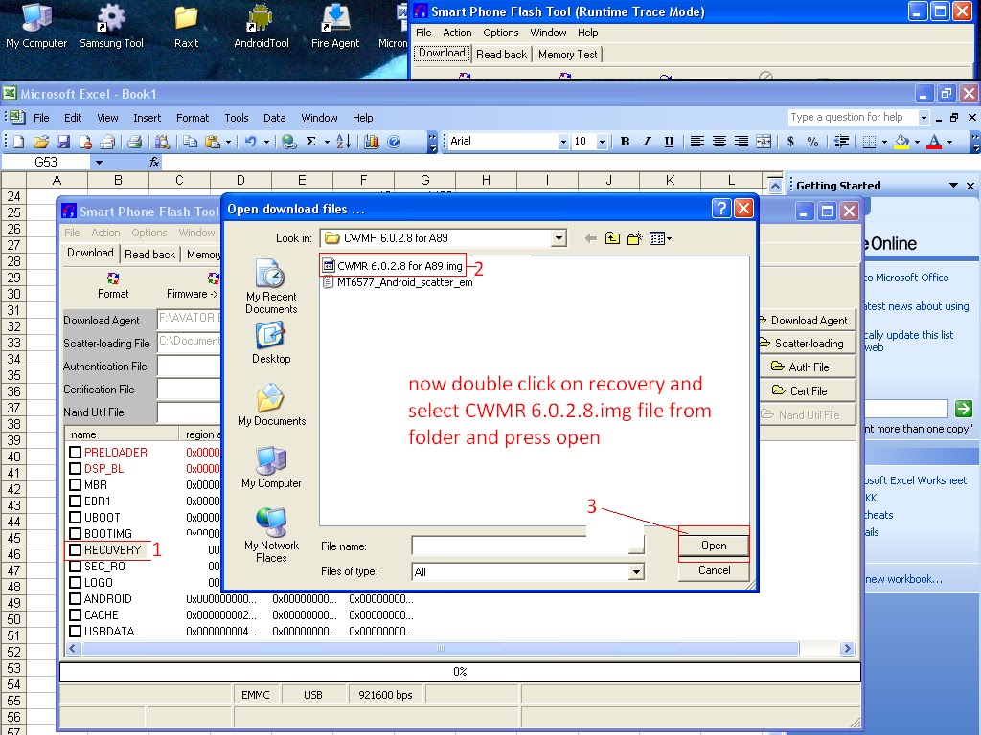Center align text in Excel toolbar
Image resolution: width=981 pixels, height=735 pixels.
pyautogui.click(x=719, y=142)
